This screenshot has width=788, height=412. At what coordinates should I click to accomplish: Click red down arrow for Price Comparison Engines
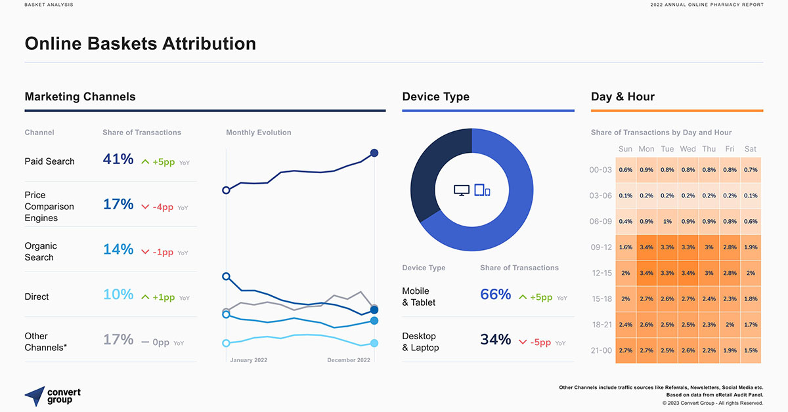145,207
